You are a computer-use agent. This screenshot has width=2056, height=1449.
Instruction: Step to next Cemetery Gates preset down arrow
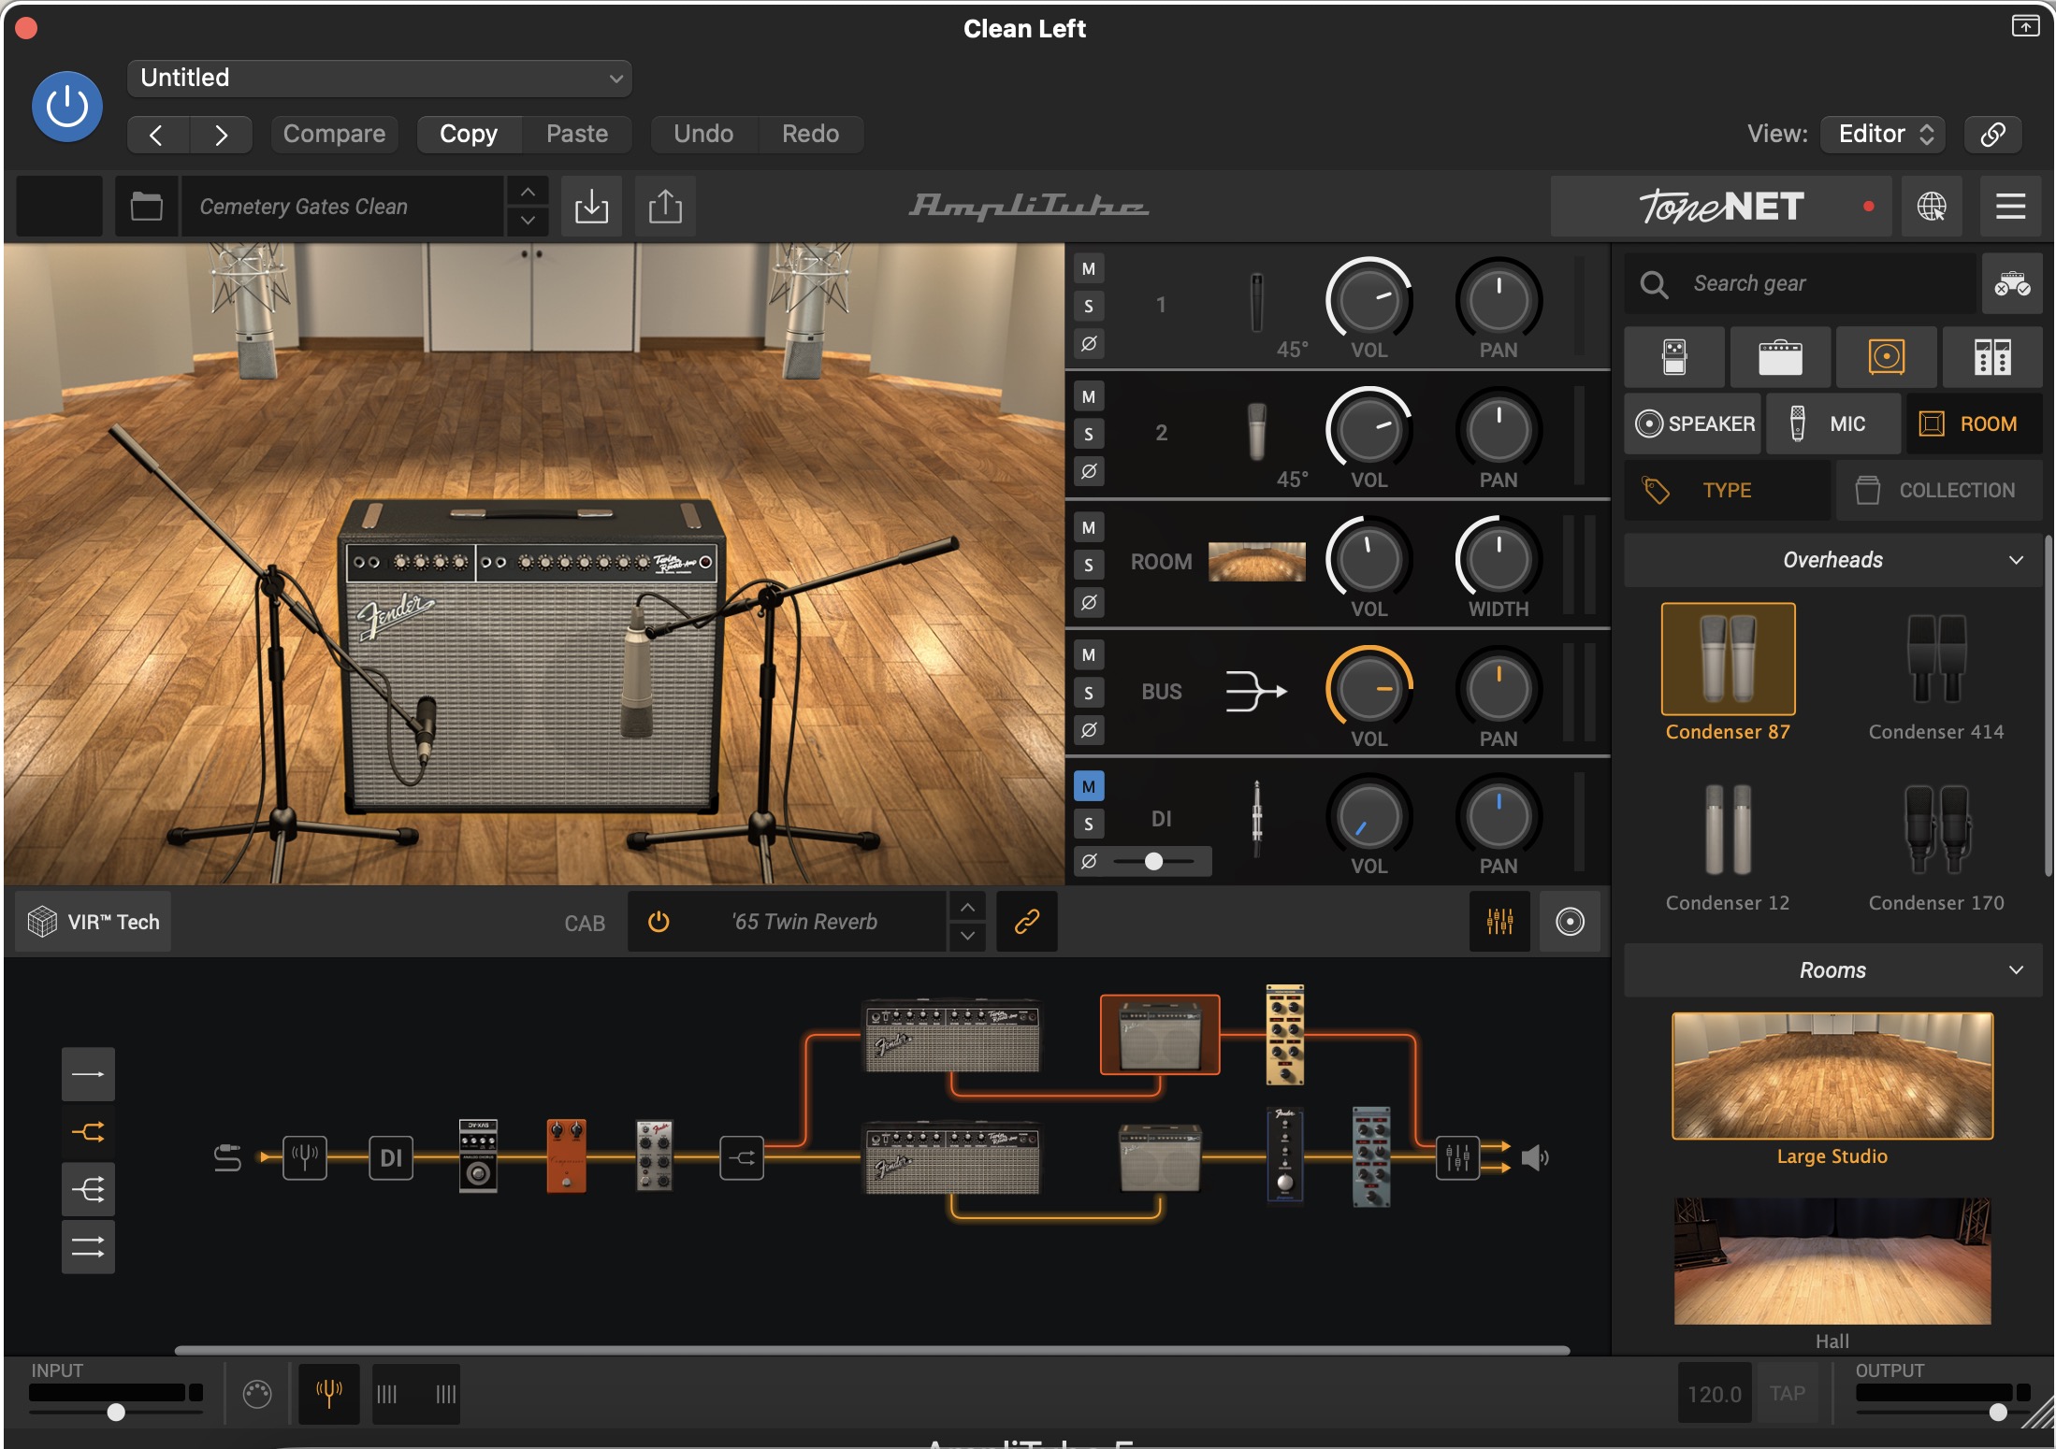click(x=528, y=221)
